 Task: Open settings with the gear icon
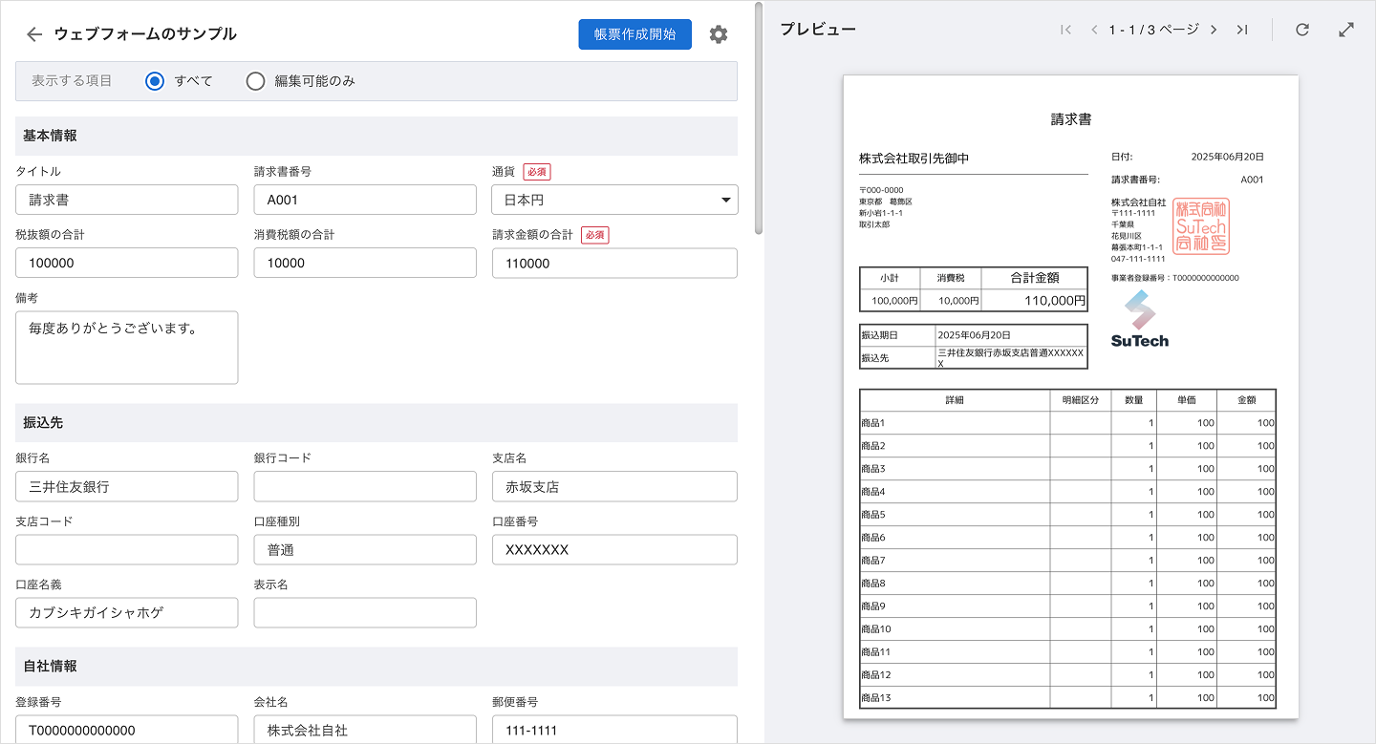(719, 34)
